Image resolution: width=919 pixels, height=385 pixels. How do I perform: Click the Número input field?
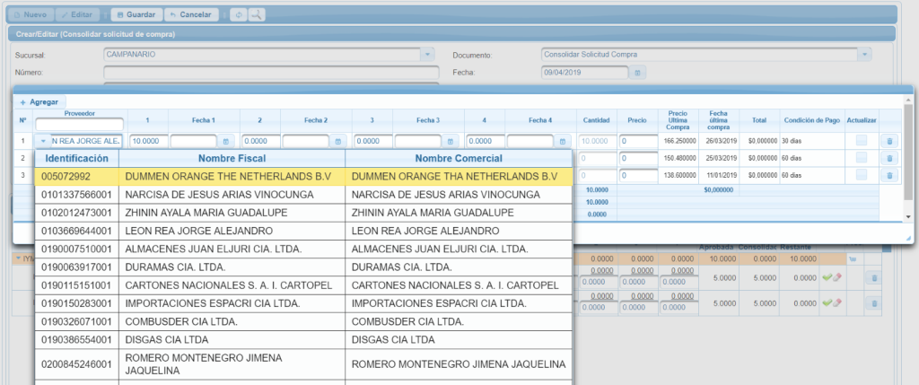[271, 73]
